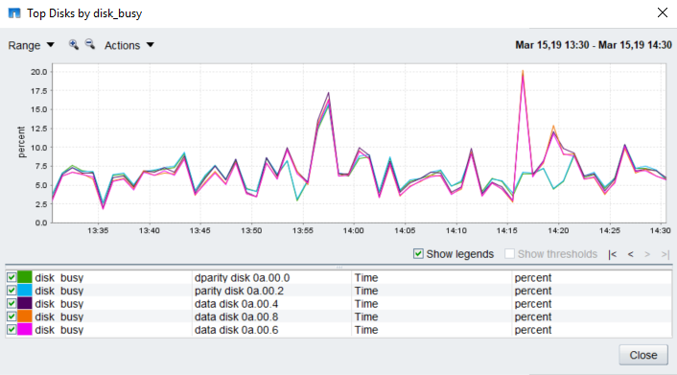Click the dark purple swatch for 0a.00.4
Screen dimensions: 677x375
25,303
